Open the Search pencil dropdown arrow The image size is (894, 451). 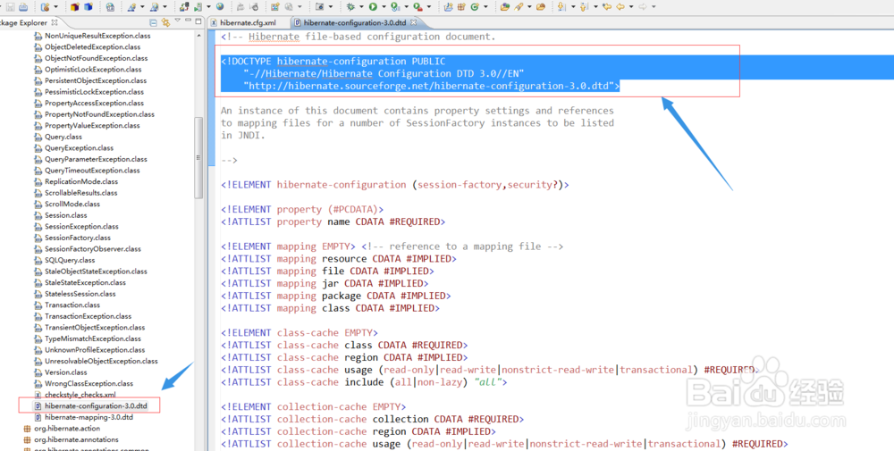click(x=529, y=7)
